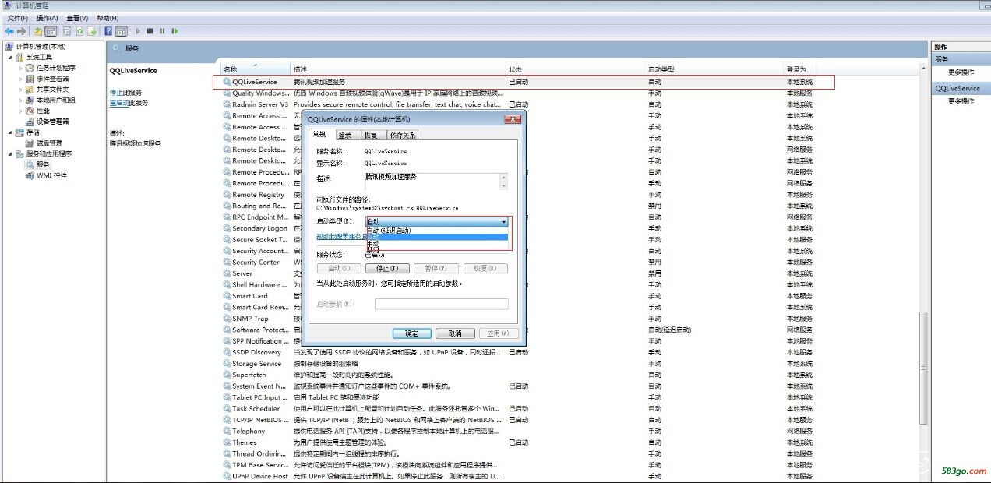Image resolution: width=991 pixels, height=483 pixels.
Task: Click the 重启动 link to restart this service
Action: pos(119,103)
